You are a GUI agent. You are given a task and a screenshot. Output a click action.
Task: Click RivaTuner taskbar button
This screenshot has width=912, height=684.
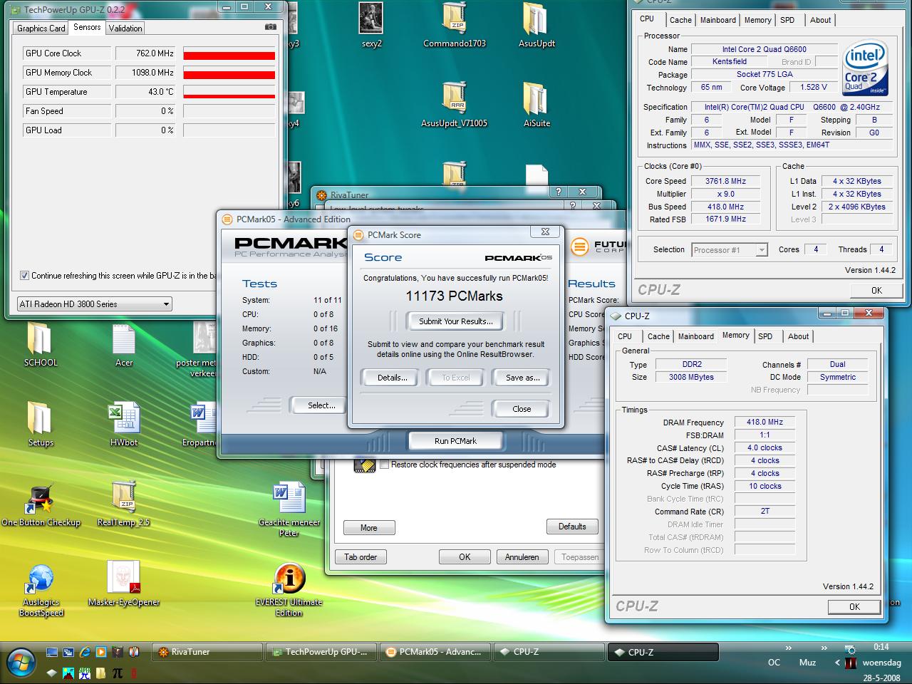click(207, 652)
